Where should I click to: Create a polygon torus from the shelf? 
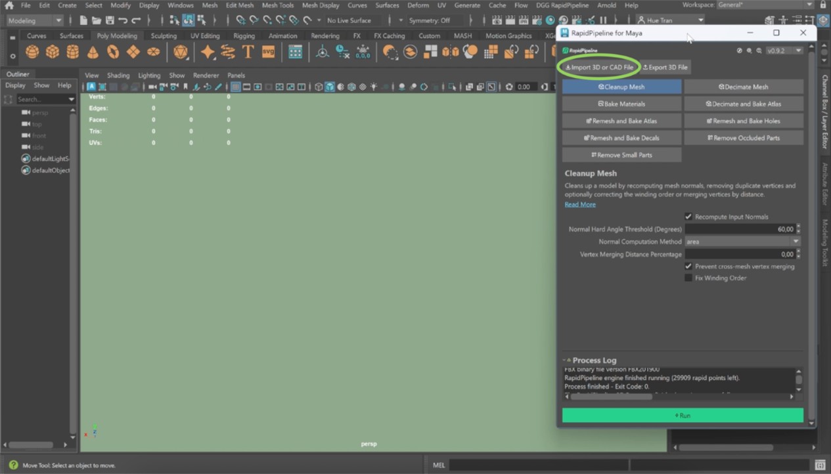tap(113, 52)
